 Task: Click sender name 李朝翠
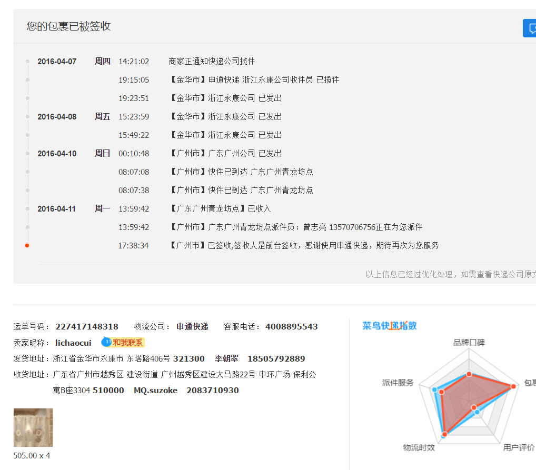click(x=226, y=358)
